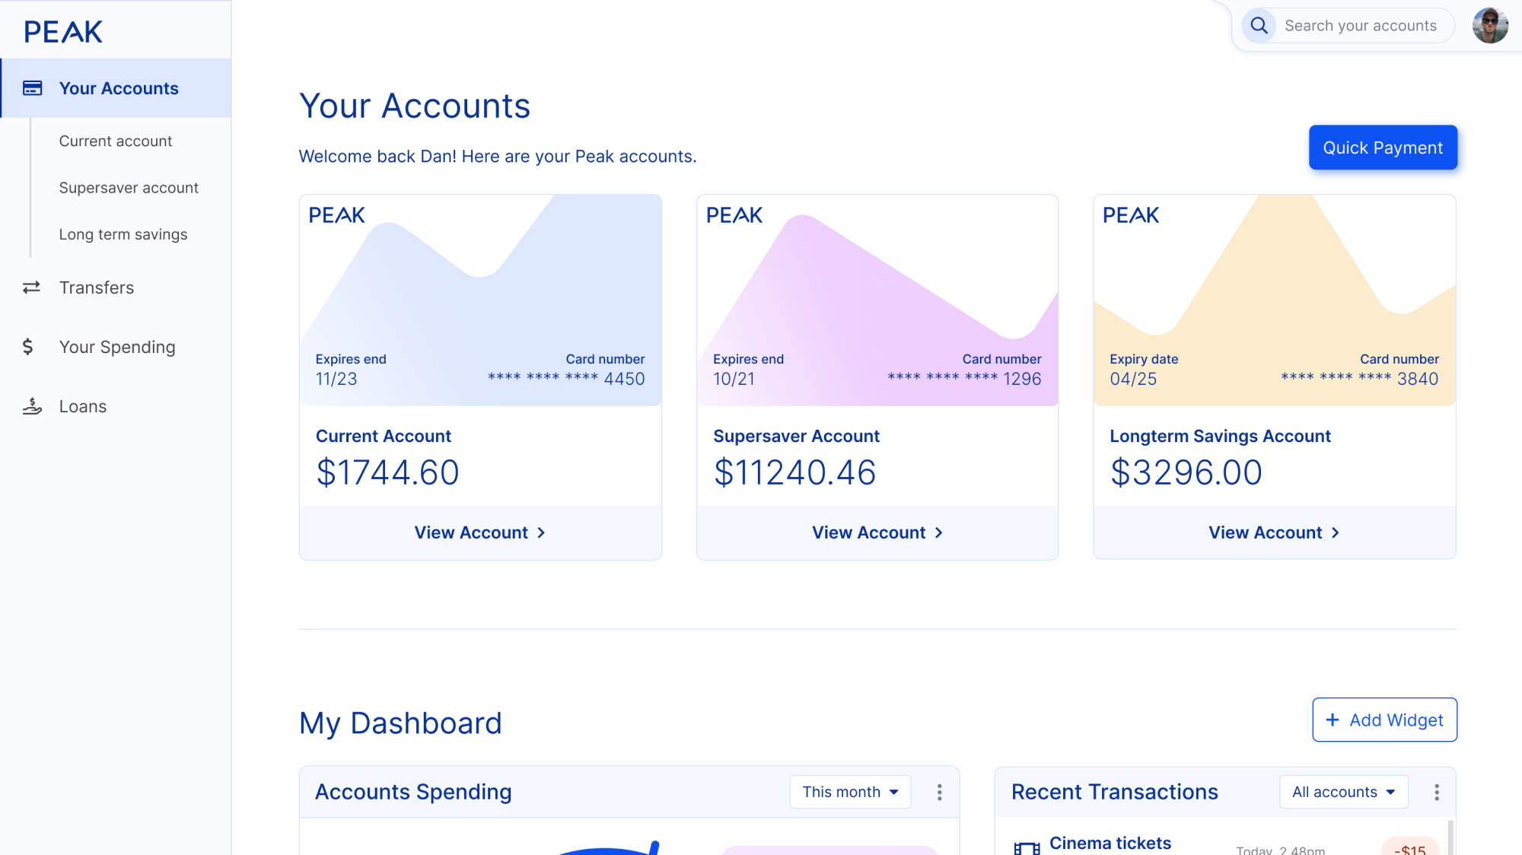Click the Search your accounts field
Image resolution: width=1522 pixels, height=855 pixels.
pyautogui.click(x=1360, y=26)
